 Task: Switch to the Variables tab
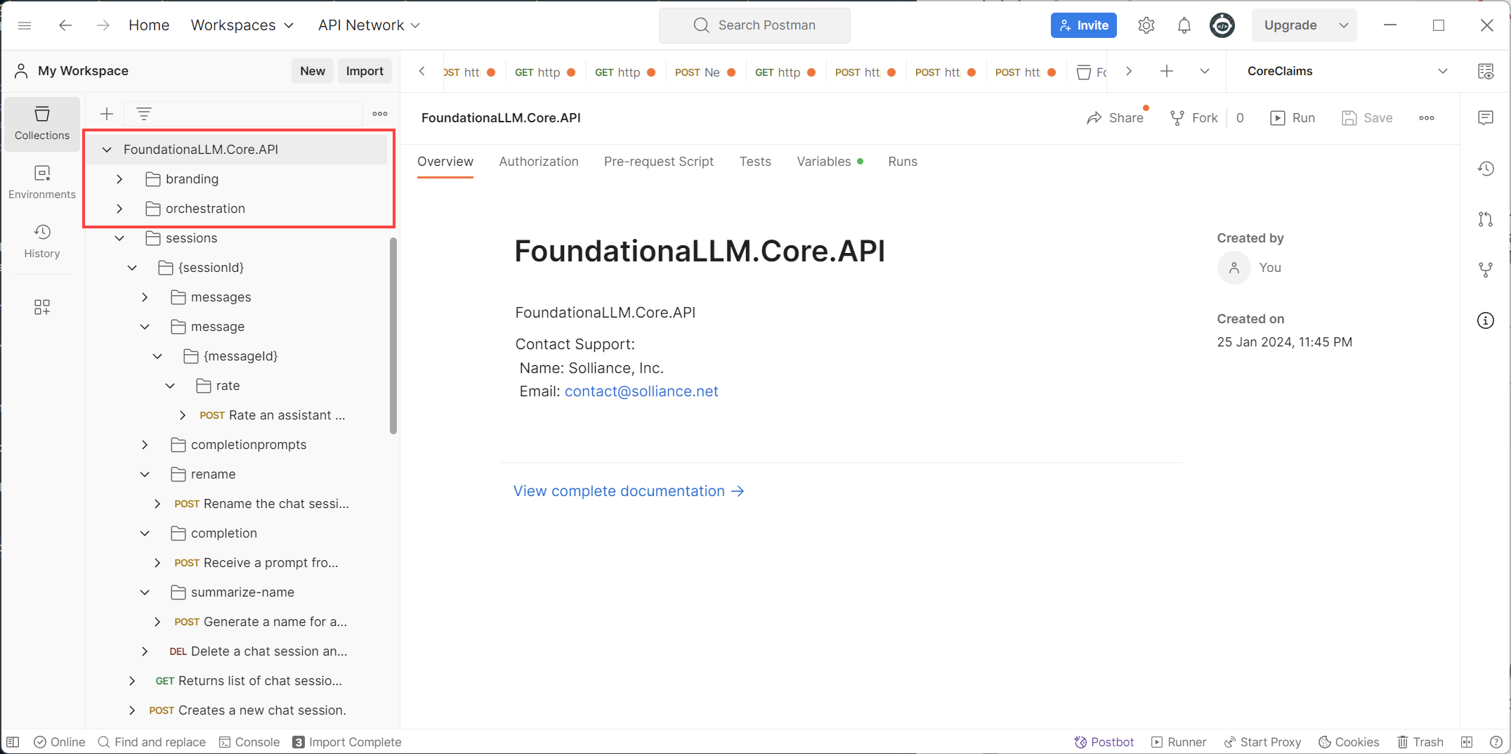pyautogui.click(x=830, y=162)
